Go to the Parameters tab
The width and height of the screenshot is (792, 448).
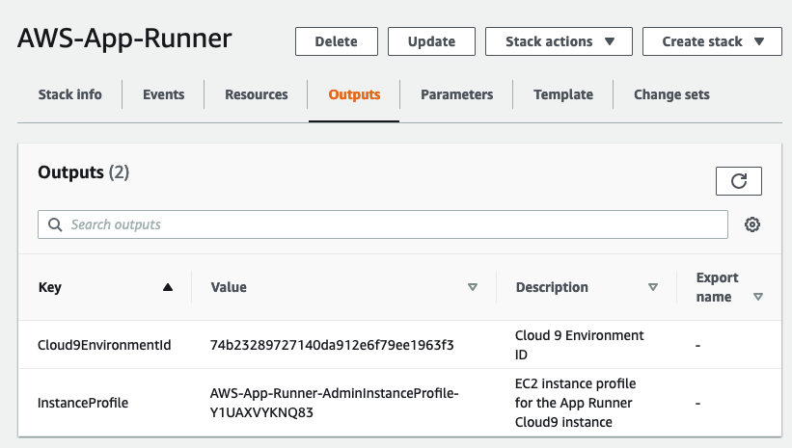[456, 94]
